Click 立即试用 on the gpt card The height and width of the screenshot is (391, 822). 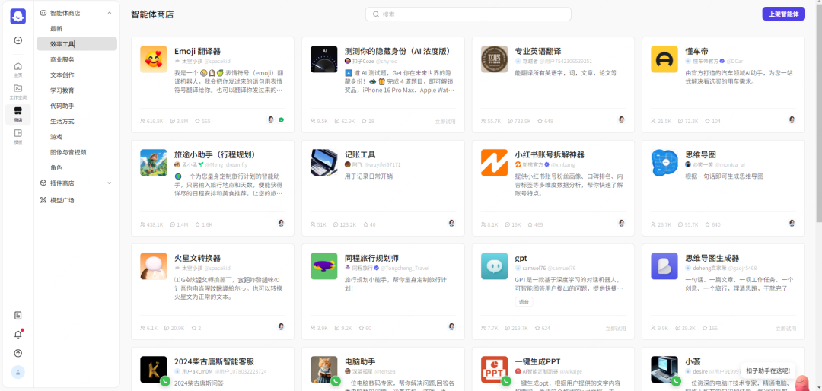pos(616,328)
